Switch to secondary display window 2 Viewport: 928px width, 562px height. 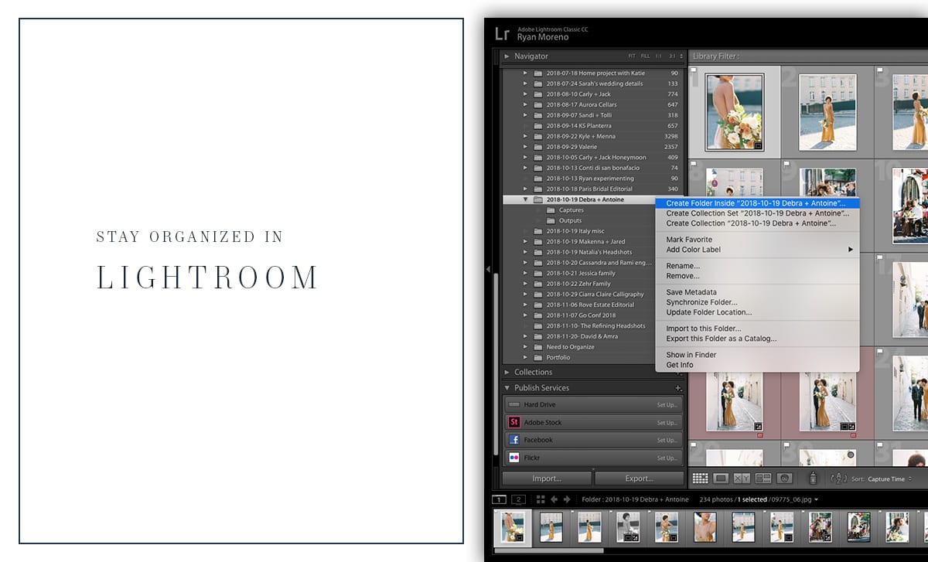[x=518, y=499]
